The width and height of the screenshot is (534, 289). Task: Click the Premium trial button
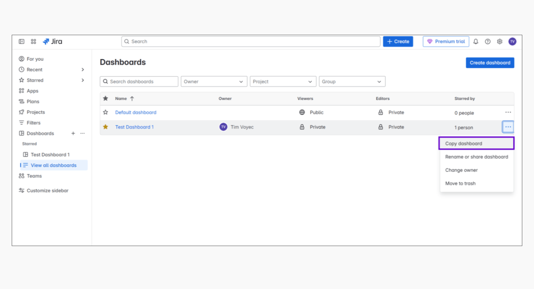pyautogui.click(x=446, y=41)
